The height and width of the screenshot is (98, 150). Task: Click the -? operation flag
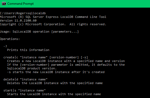[5, 46]
